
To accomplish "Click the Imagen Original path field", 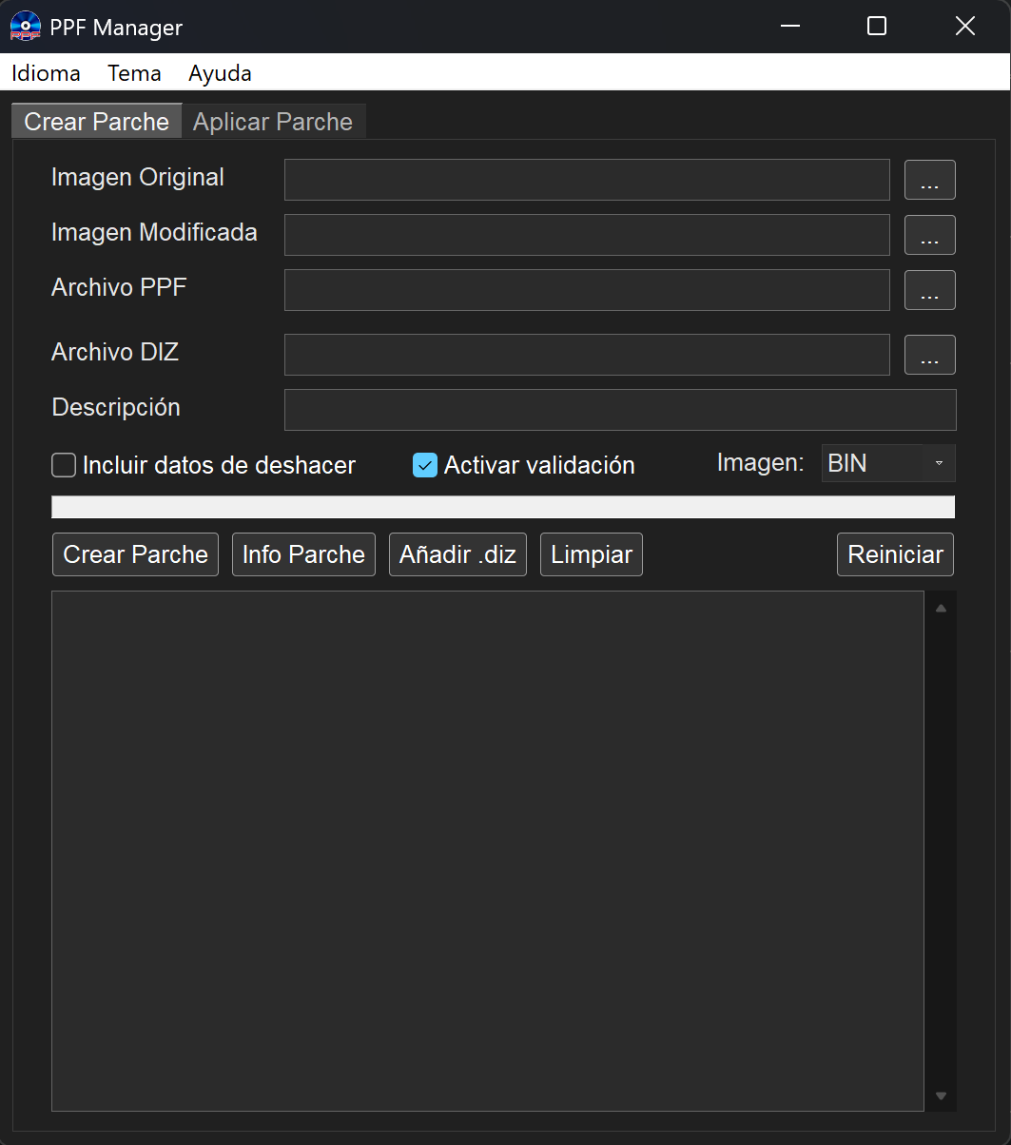I will coord(587,180).
